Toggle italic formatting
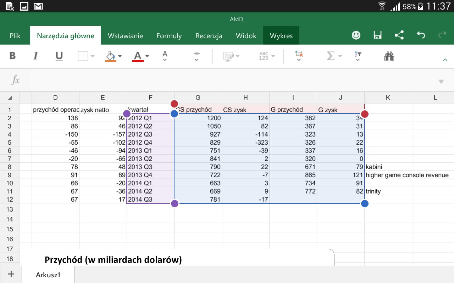This screenshot has width=454, height=283. [x=35, y=56]
